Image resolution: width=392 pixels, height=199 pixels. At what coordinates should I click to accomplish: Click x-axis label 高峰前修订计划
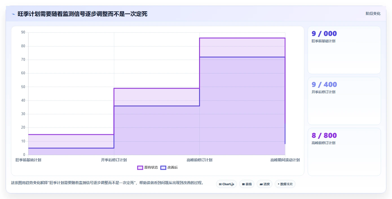(x=199, y=160)
